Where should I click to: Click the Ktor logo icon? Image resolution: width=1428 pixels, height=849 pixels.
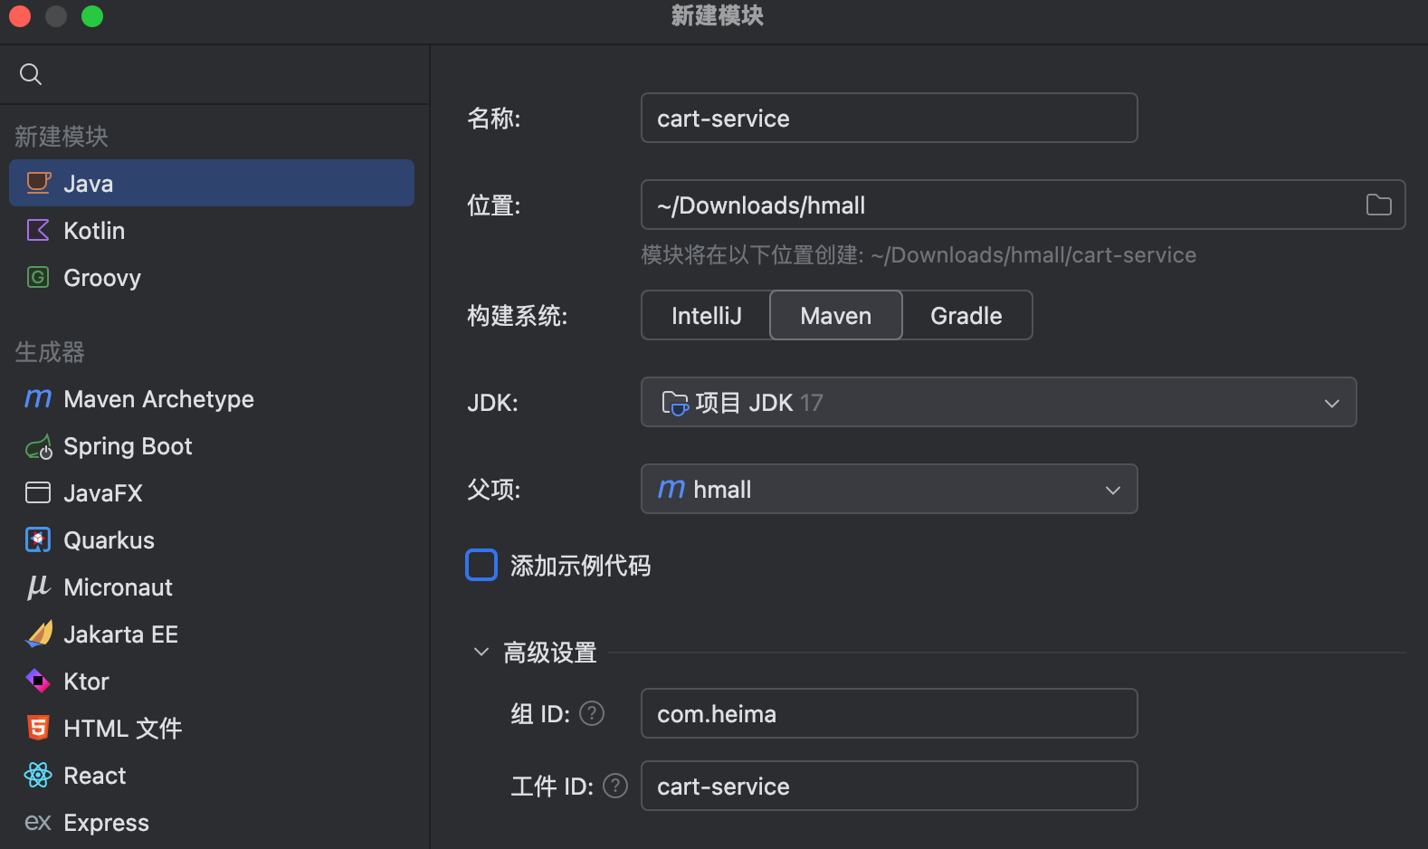38,681
